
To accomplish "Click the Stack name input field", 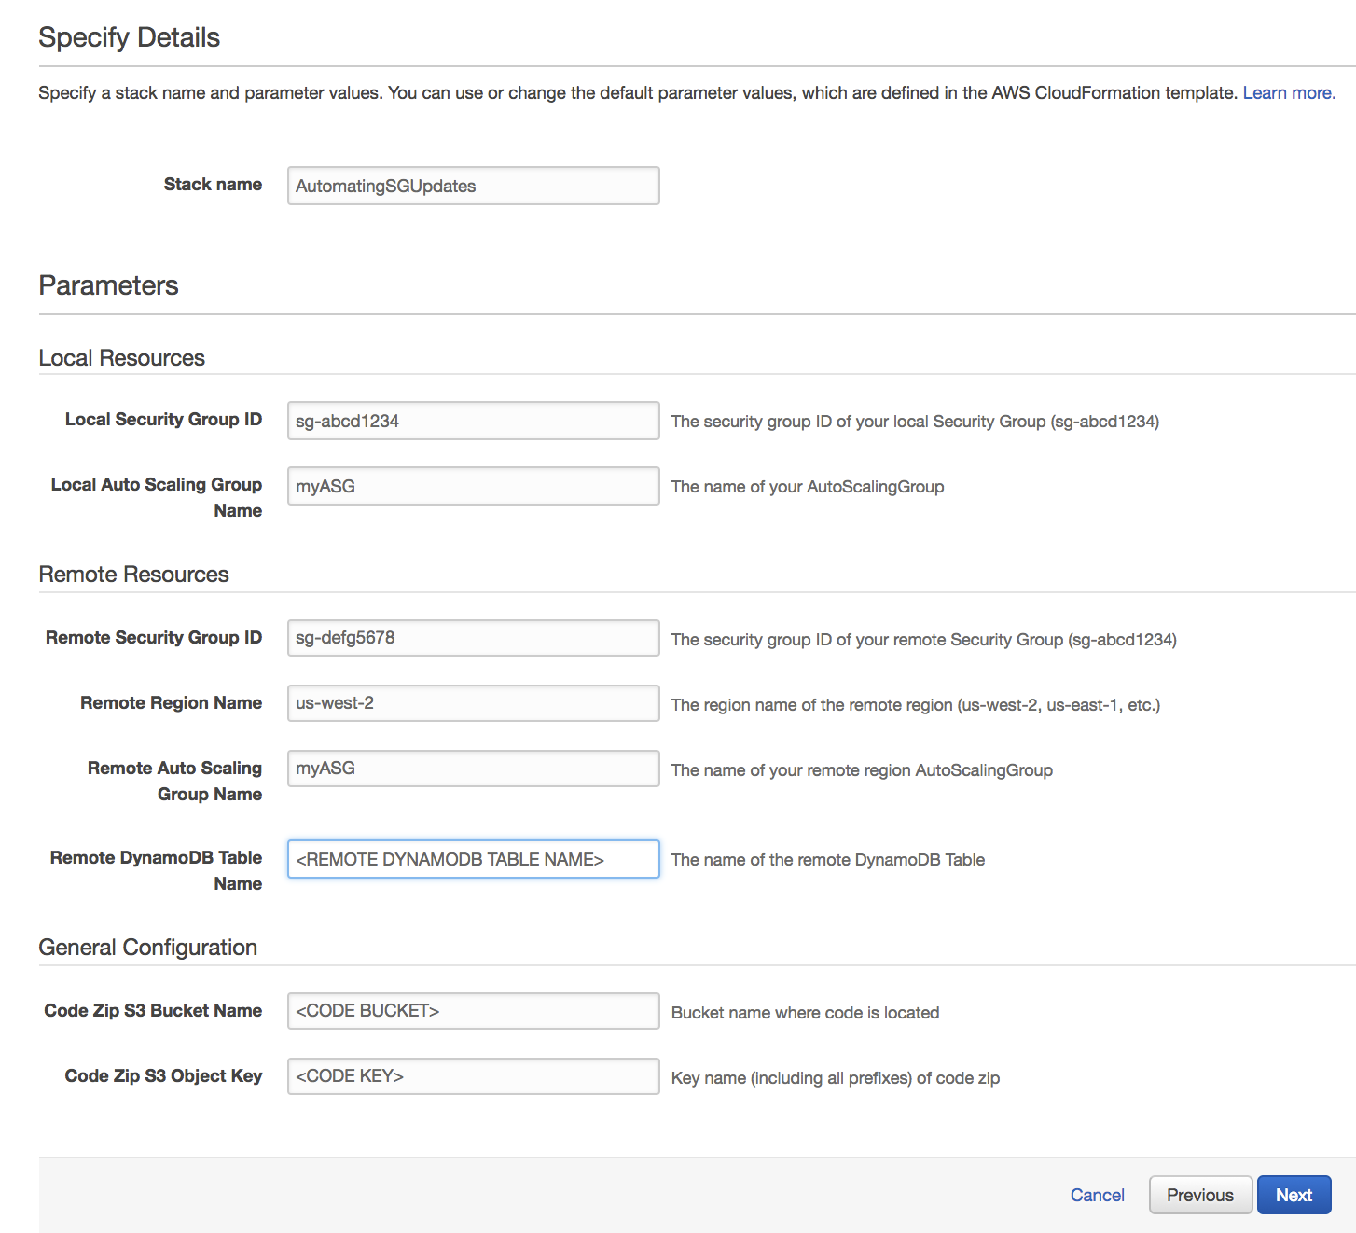I will (x=473, y=186).
